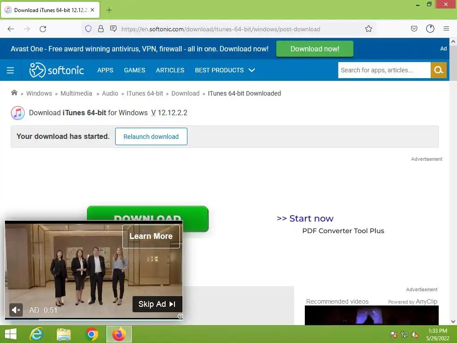This screenshot has width=457, height=343.
Task: Open a new tab with the plus button
Action: (109, 10)
